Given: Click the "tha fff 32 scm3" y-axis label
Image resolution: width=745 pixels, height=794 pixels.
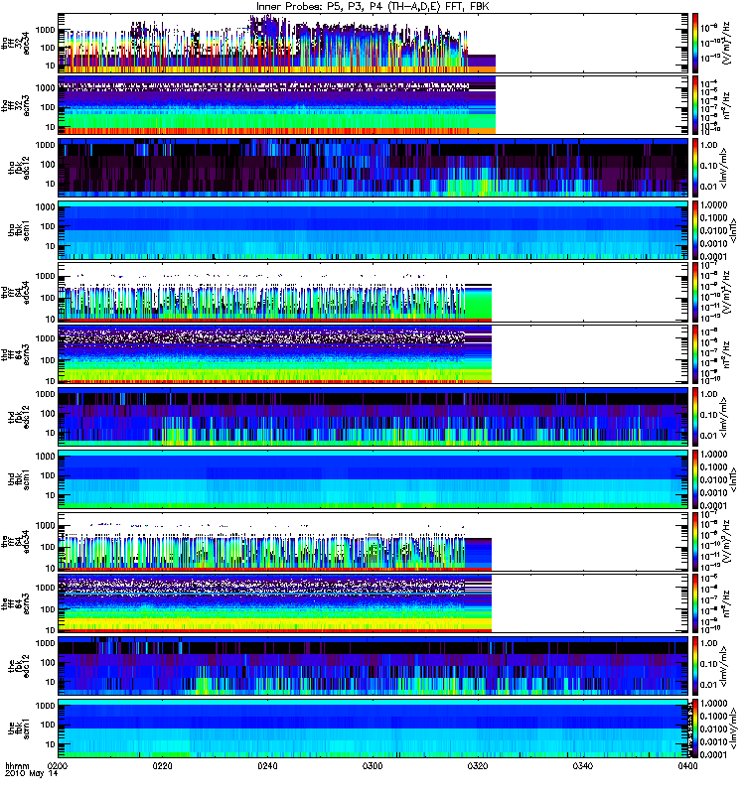Looking at the screenshot, I should click(x=16, y=105).
